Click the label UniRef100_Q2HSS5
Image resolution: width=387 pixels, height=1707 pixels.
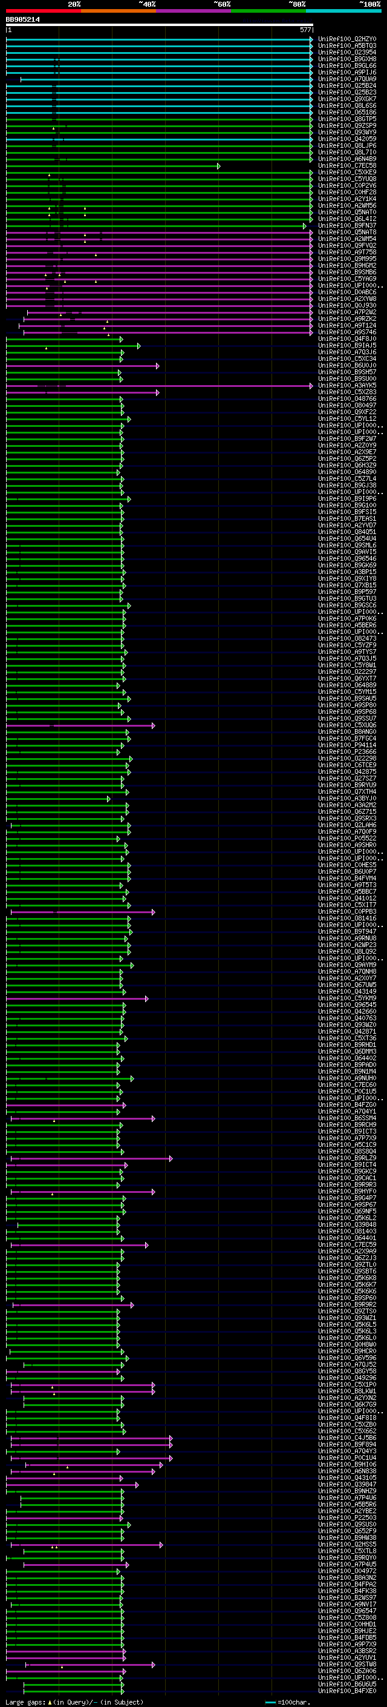click(x=347, y=1544)
